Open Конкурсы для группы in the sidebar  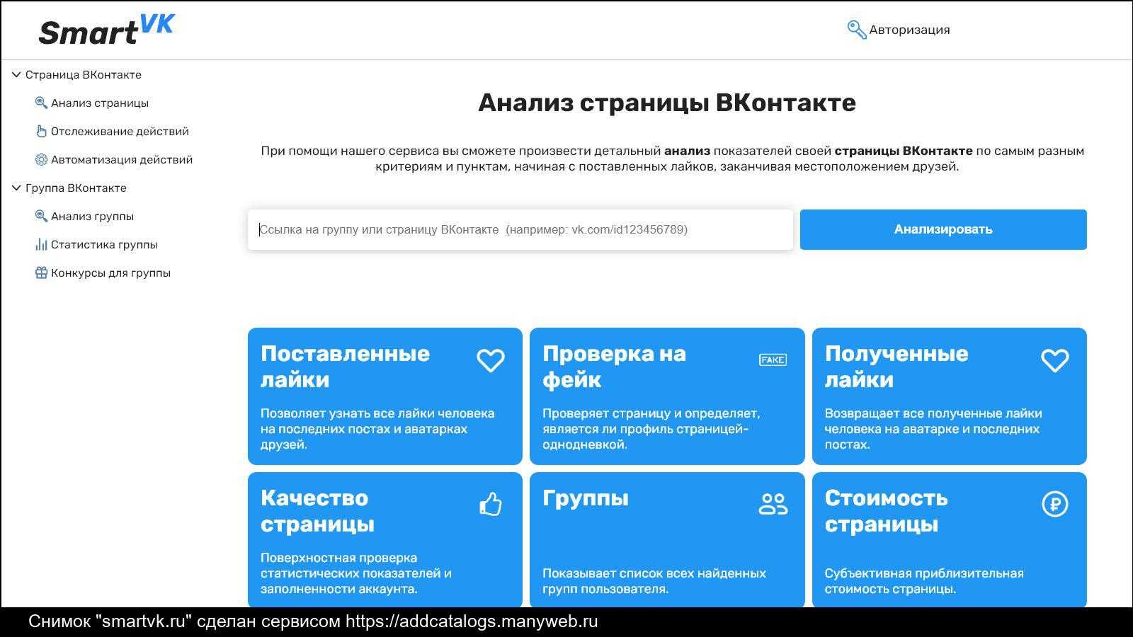click(110, 272)
